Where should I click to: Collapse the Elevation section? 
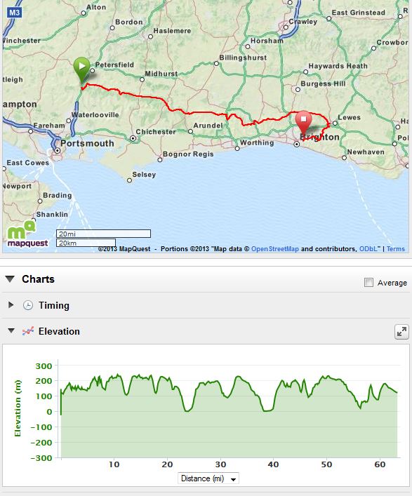(11, 331)
